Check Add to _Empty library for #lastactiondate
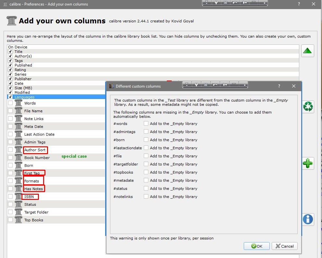Viewport: 322px width, 258px height. 146,148
